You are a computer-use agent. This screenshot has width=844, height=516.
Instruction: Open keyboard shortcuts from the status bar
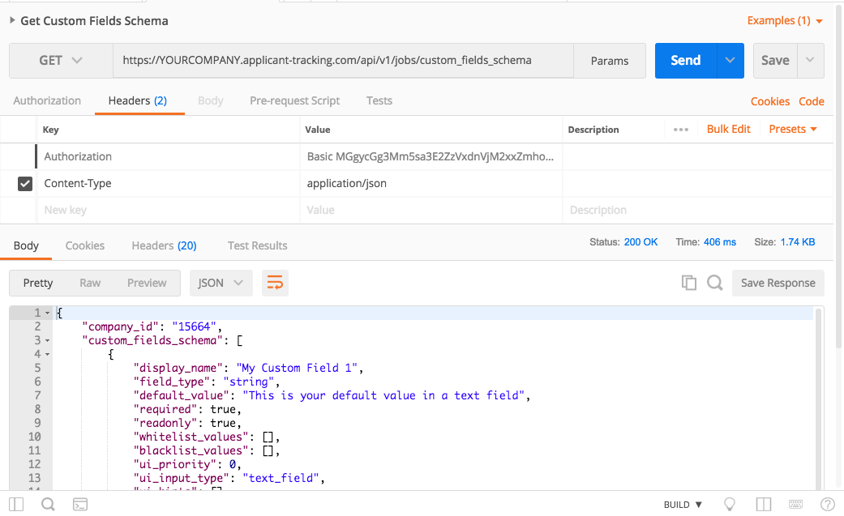coord(795,504)
